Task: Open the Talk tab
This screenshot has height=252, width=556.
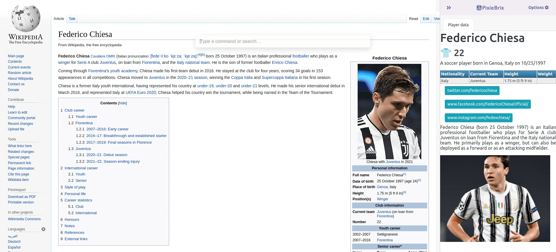Action: tap(72, 19)
